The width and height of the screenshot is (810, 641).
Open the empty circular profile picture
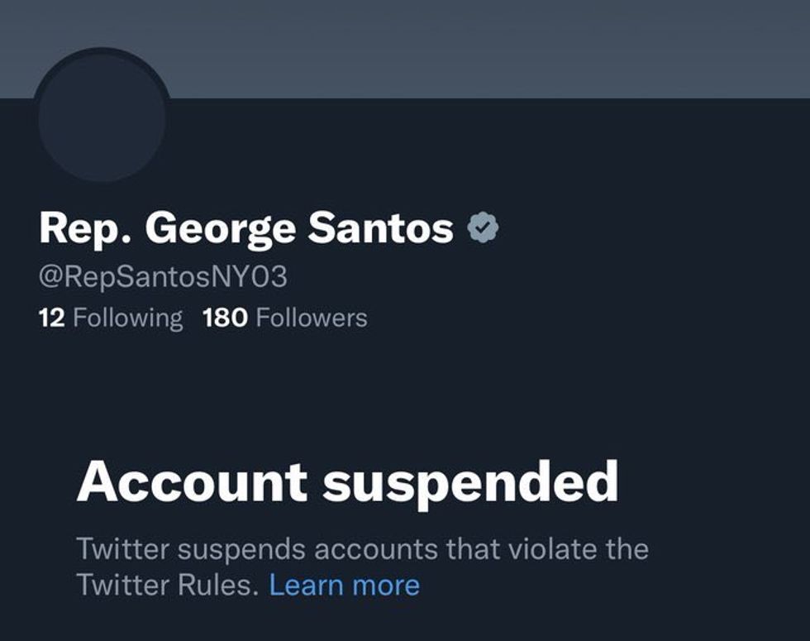(102, 117)
